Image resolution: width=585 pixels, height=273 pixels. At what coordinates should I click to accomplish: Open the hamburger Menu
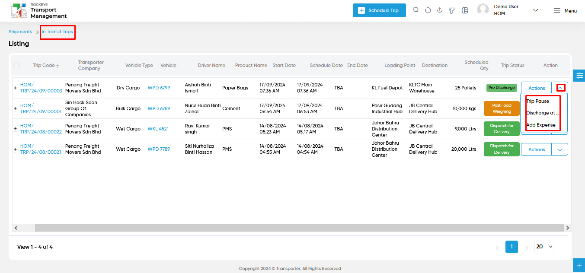[565, 10]
